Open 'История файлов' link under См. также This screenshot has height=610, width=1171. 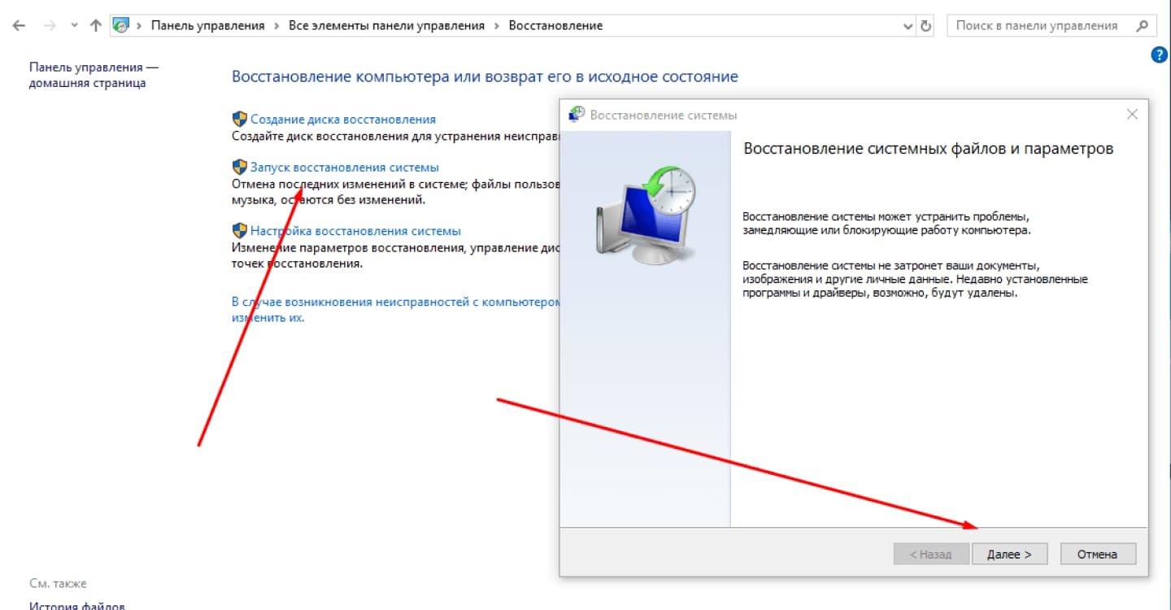pyautogui.click(x=77, y=605)
